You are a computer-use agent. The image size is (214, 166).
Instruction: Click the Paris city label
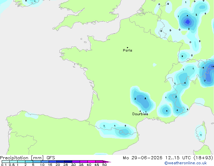tap(128, 50)
